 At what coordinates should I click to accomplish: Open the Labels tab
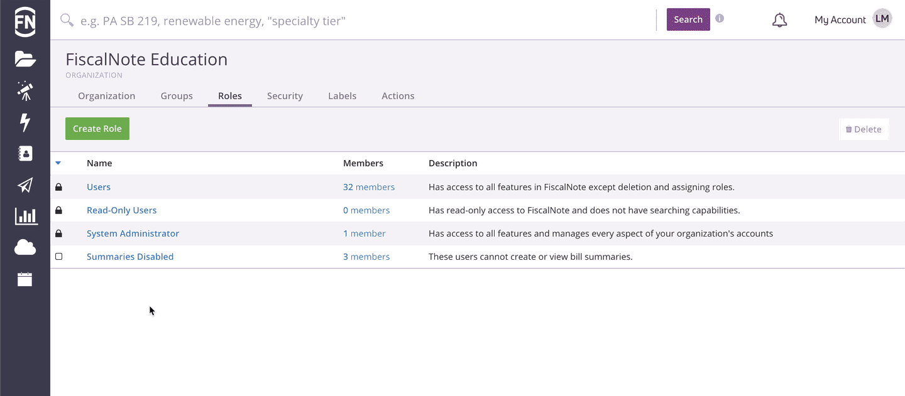click(342, 96)
